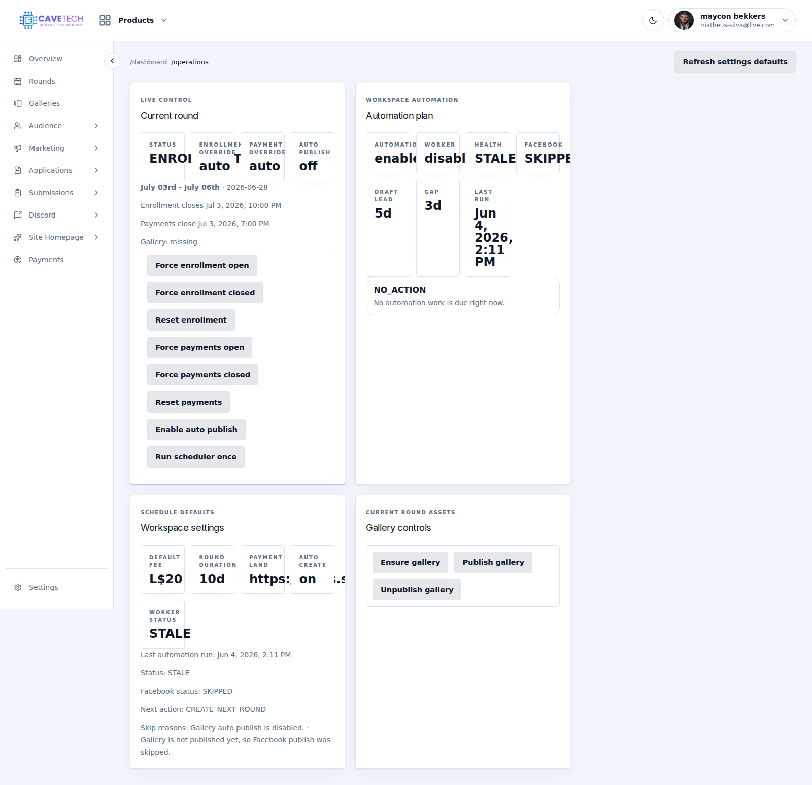Click the Submissions clipboard icon
This screenshot has width=812, height=785.
tap(18, 193)
